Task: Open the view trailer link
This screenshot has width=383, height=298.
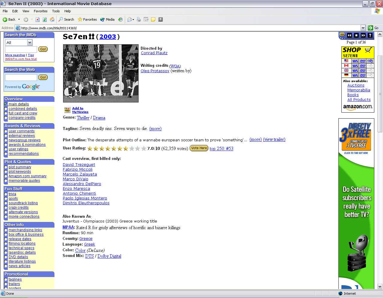Action: tap(274, 139)
